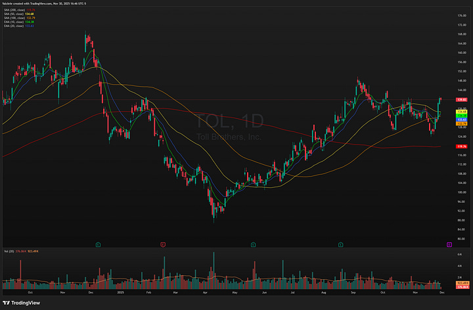Click the Jul label on time axis
The image size is (473, 310).
click(x=292, y=292)
